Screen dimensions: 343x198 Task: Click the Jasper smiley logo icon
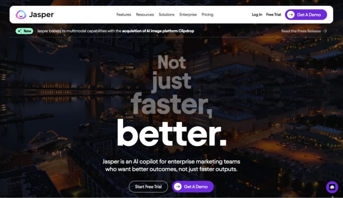21,15
